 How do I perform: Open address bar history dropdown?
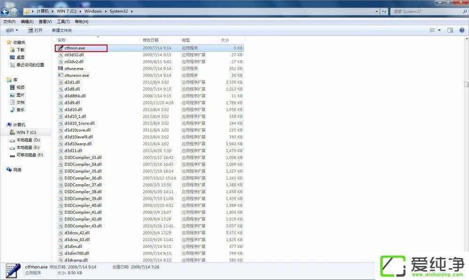click(x=377, y=11)
